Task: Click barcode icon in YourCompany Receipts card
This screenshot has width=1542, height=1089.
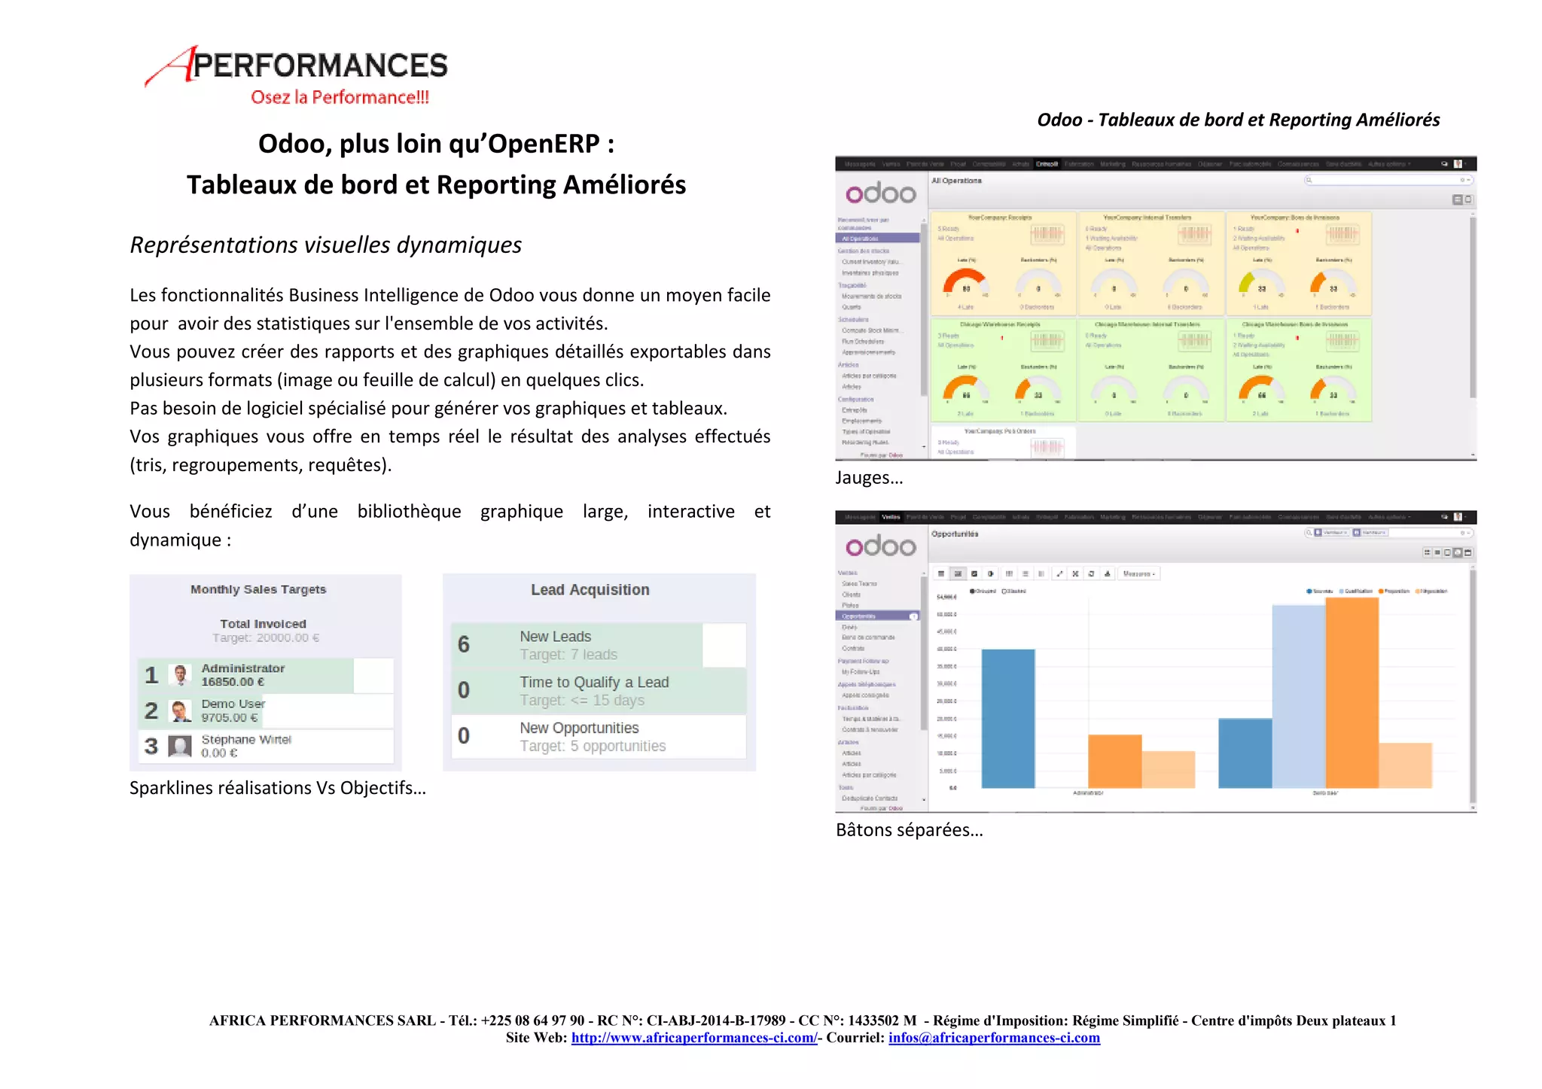Action: point(1047,234)
